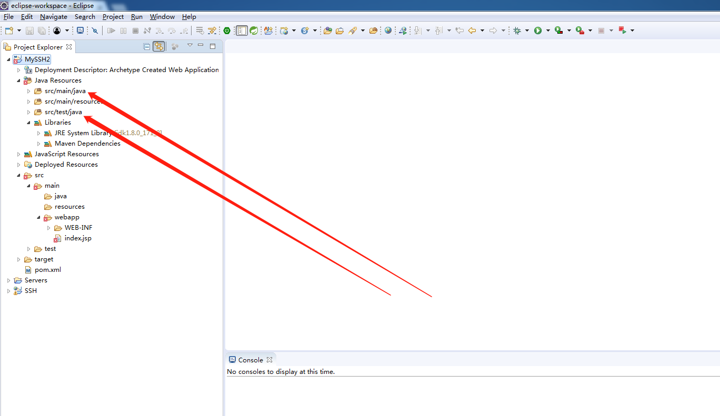Click the Step Over icon
The height and width of the screenshot is (416, 720).
[x=172, y=31]
